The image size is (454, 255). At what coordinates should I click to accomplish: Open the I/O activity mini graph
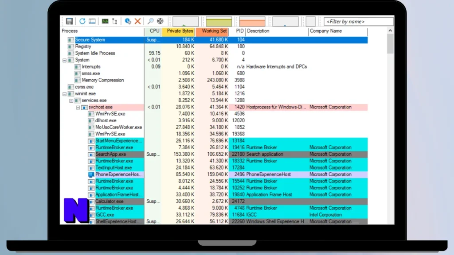[286, 21]
